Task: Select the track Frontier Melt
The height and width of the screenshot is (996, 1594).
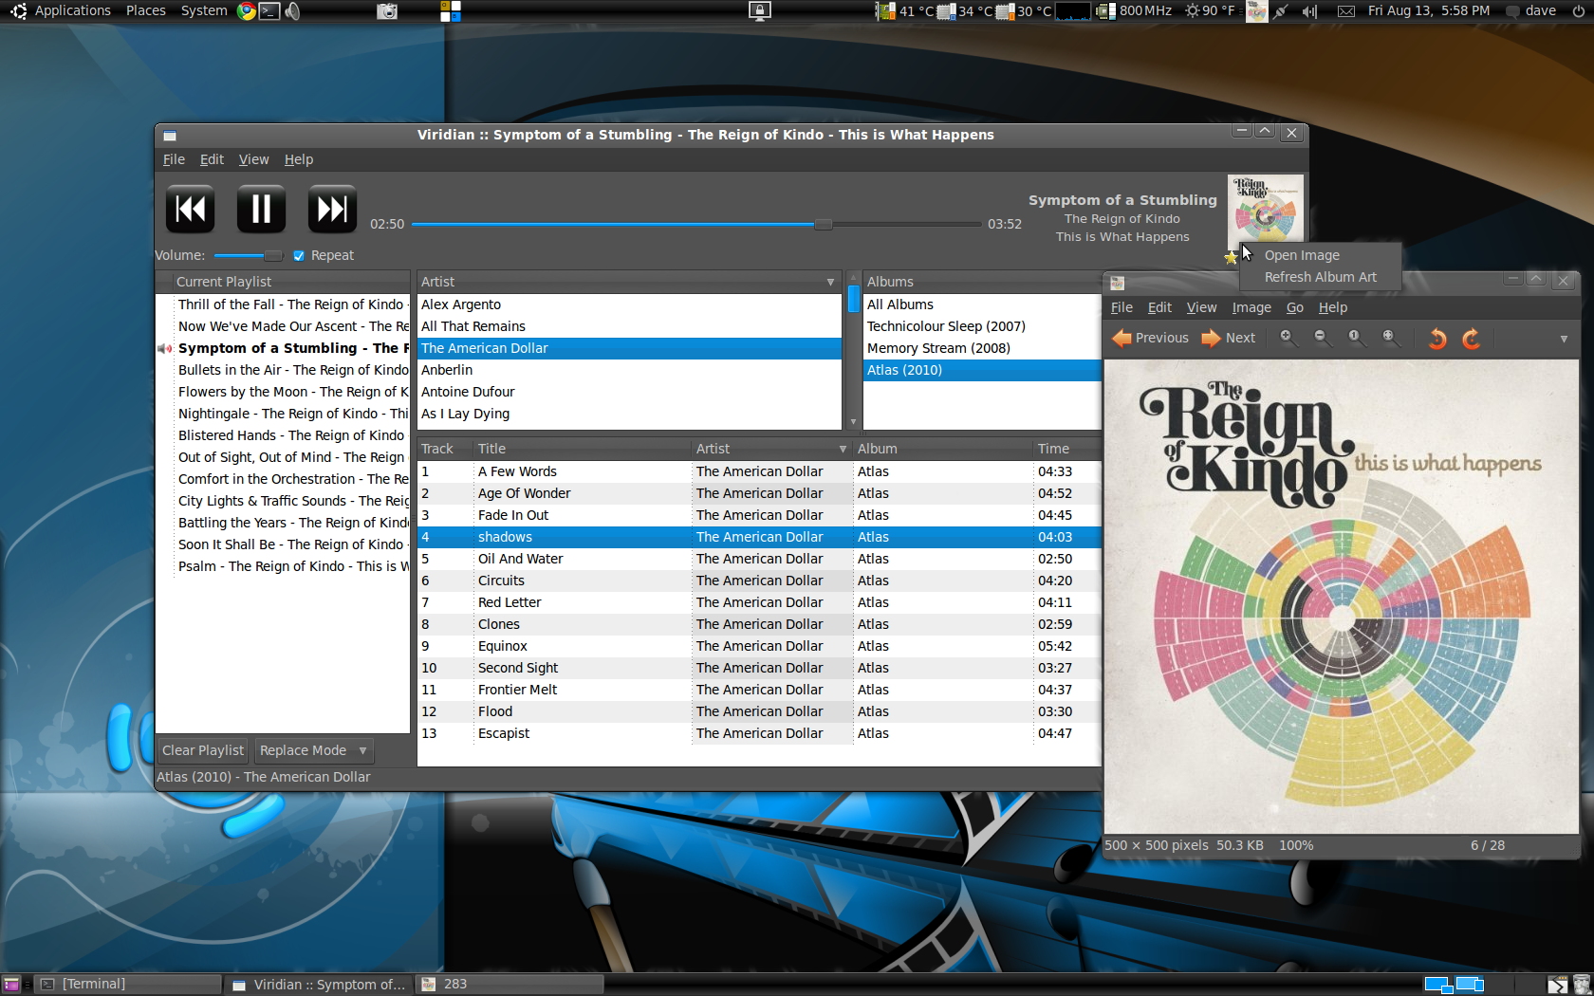Action: click(x=758, y=690)
